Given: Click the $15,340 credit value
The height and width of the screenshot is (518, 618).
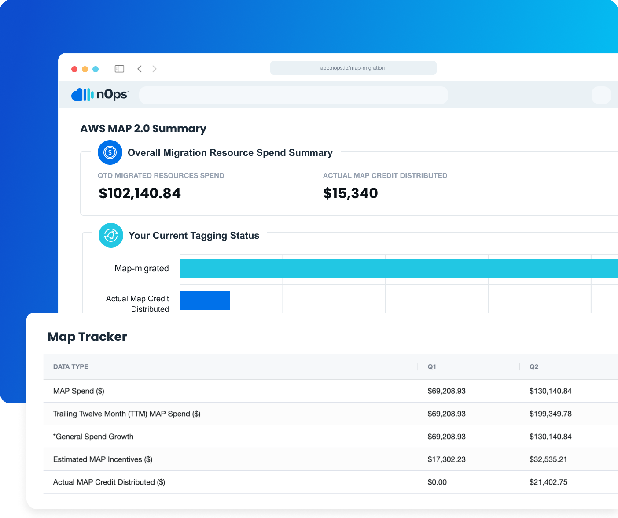Looking at the screenshot, I should 350,193.
